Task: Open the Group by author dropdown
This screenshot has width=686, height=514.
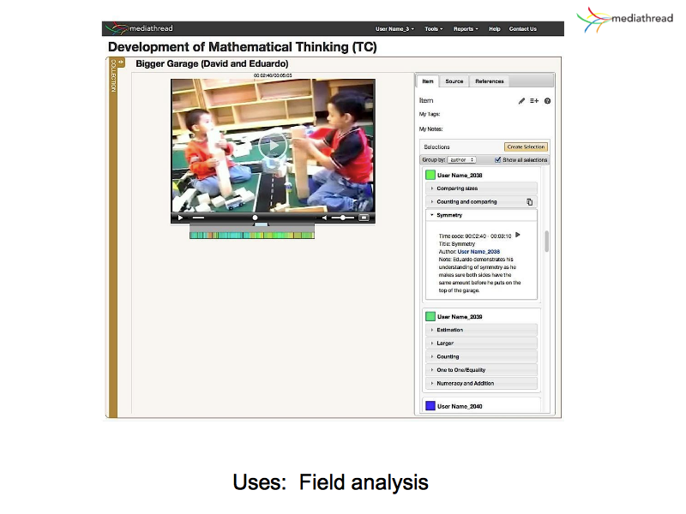Action: [x=460, y=159]
